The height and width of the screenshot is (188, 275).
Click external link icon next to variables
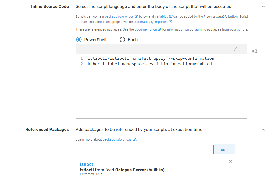pos(170,16)
